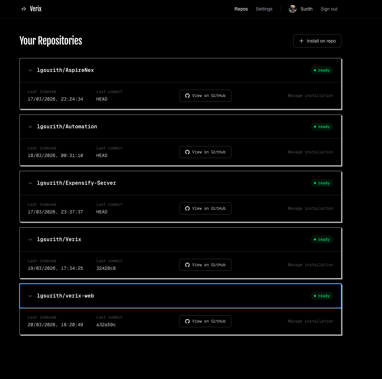Collapse the lgsurith/verix-web chevron

point(30,296)
